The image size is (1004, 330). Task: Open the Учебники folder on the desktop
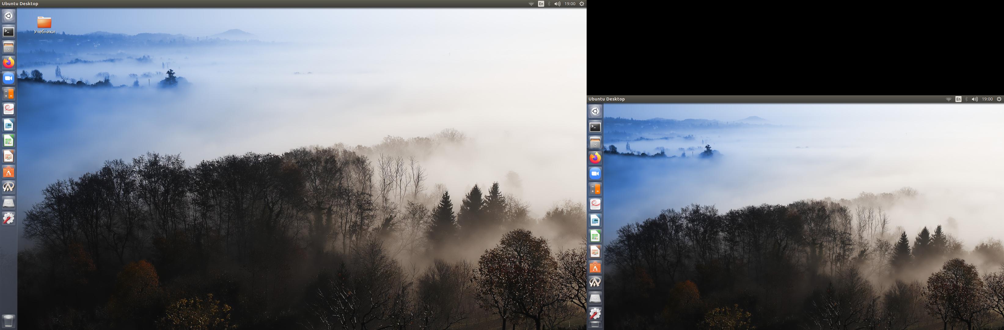coord(44,22)
